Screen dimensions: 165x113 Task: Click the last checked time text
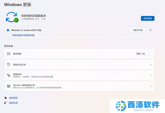pos(33,19)
